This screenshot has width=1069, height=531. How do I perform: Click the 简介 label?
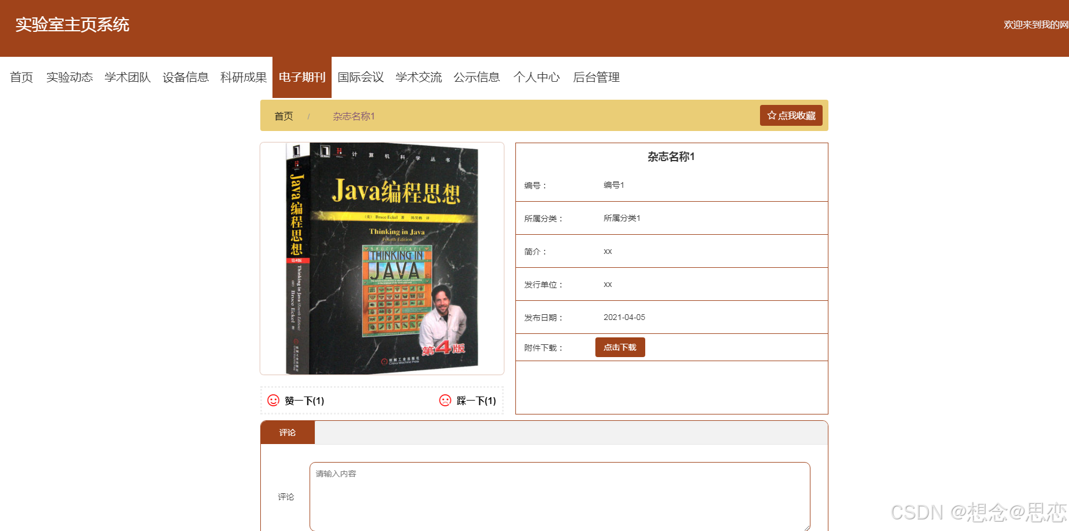coord(535,252)
